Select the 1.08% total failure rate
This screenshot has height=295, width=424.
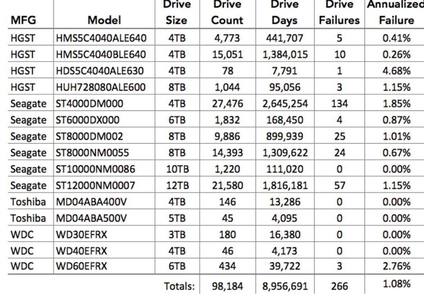pyautogui.click(x=396, y=284)
